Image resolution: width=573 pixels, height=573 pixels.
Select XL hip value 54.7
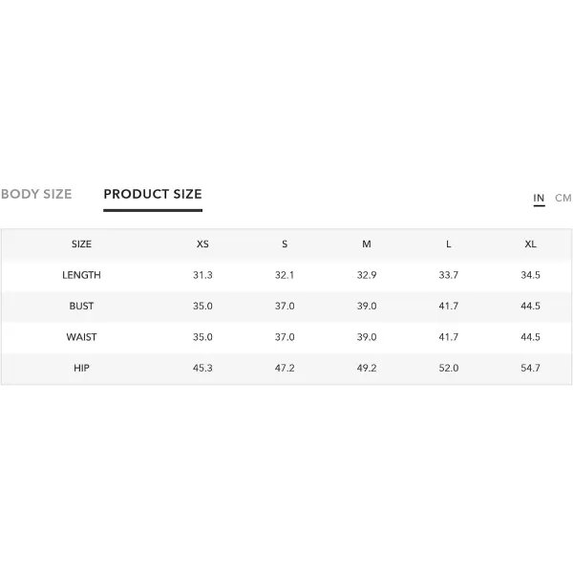click(530, 368)
